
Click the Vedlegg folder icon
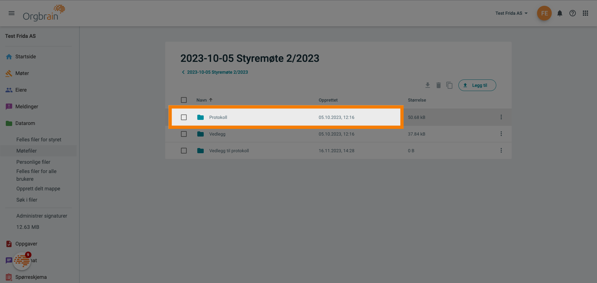[x=200, y=134]
